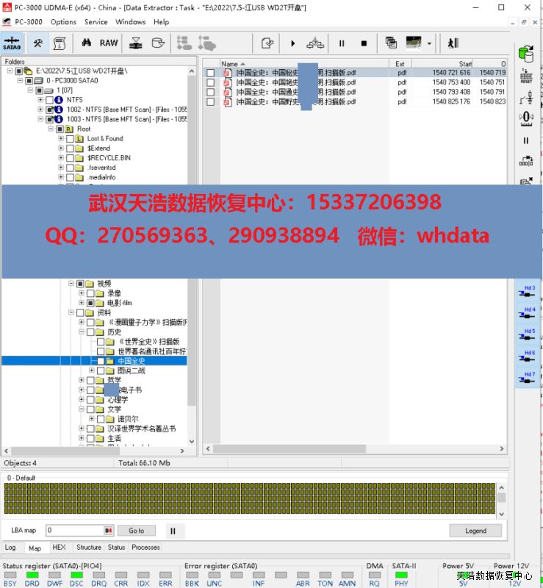Collapse the 历史 folder node
Image resolution: width=543 pixels, height=588 pixels.
click(x=82, y=332)
